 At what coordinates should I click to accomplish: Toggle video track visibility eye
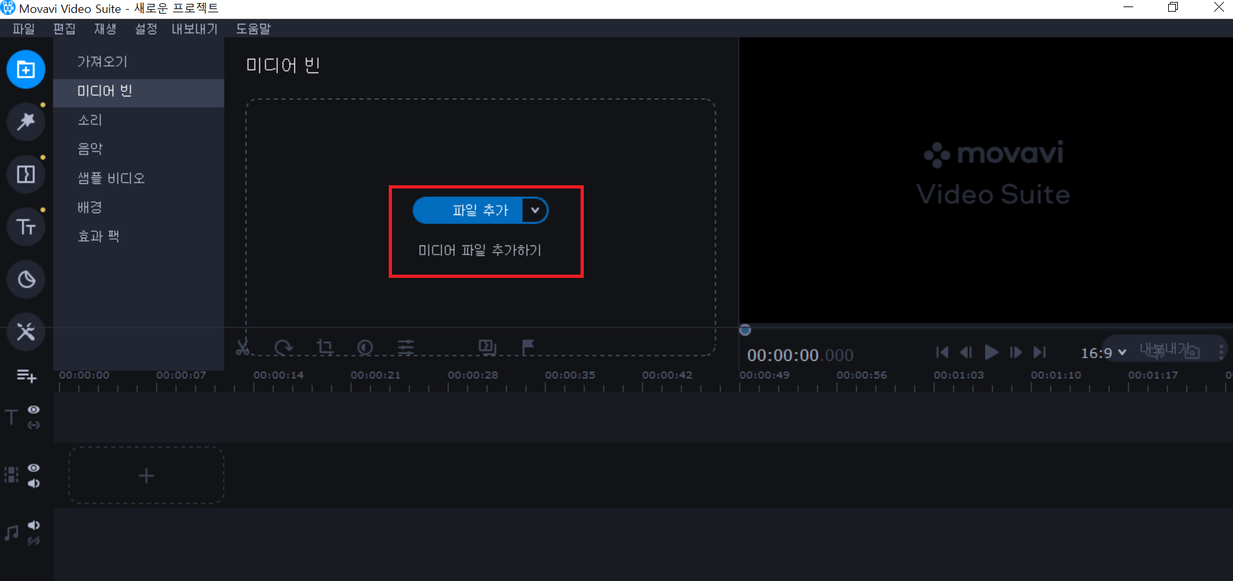pos(34,468)
